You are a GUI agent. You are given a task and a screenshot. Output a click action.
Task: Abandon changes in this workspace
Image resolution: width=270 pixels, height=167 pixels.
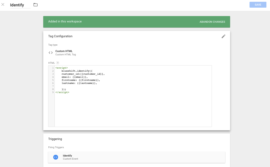[212, 22]
